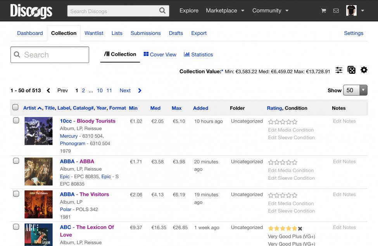Screen dimensions: 378x246
Task: Sort by Catalog# column
Action: pos(83,108)
